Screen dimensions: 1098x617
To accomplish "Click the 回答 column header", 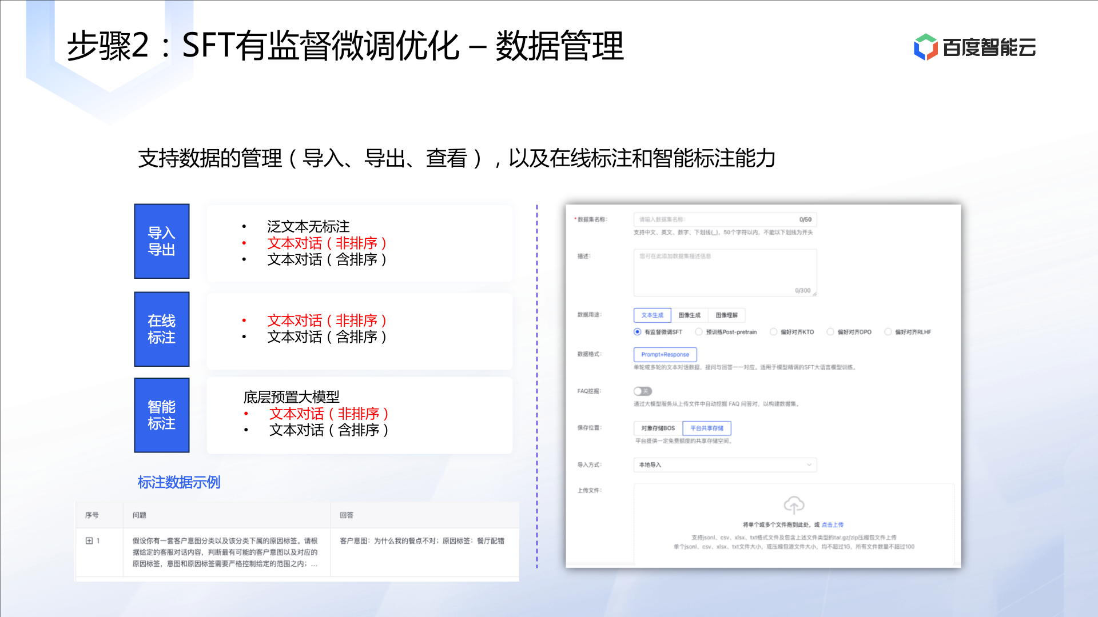I will (x=347, y=515).
